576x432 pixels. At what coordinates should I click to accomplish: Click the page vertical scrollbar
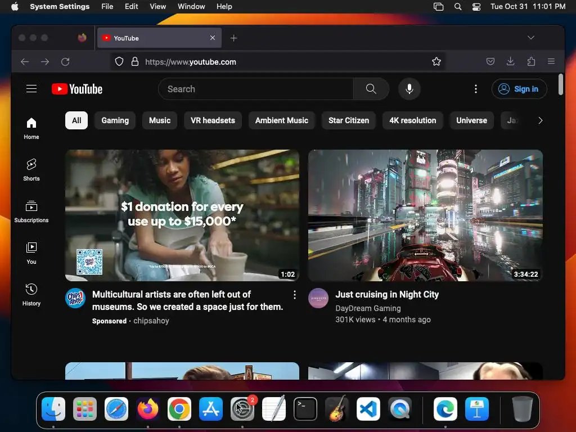tap(561, 84)
